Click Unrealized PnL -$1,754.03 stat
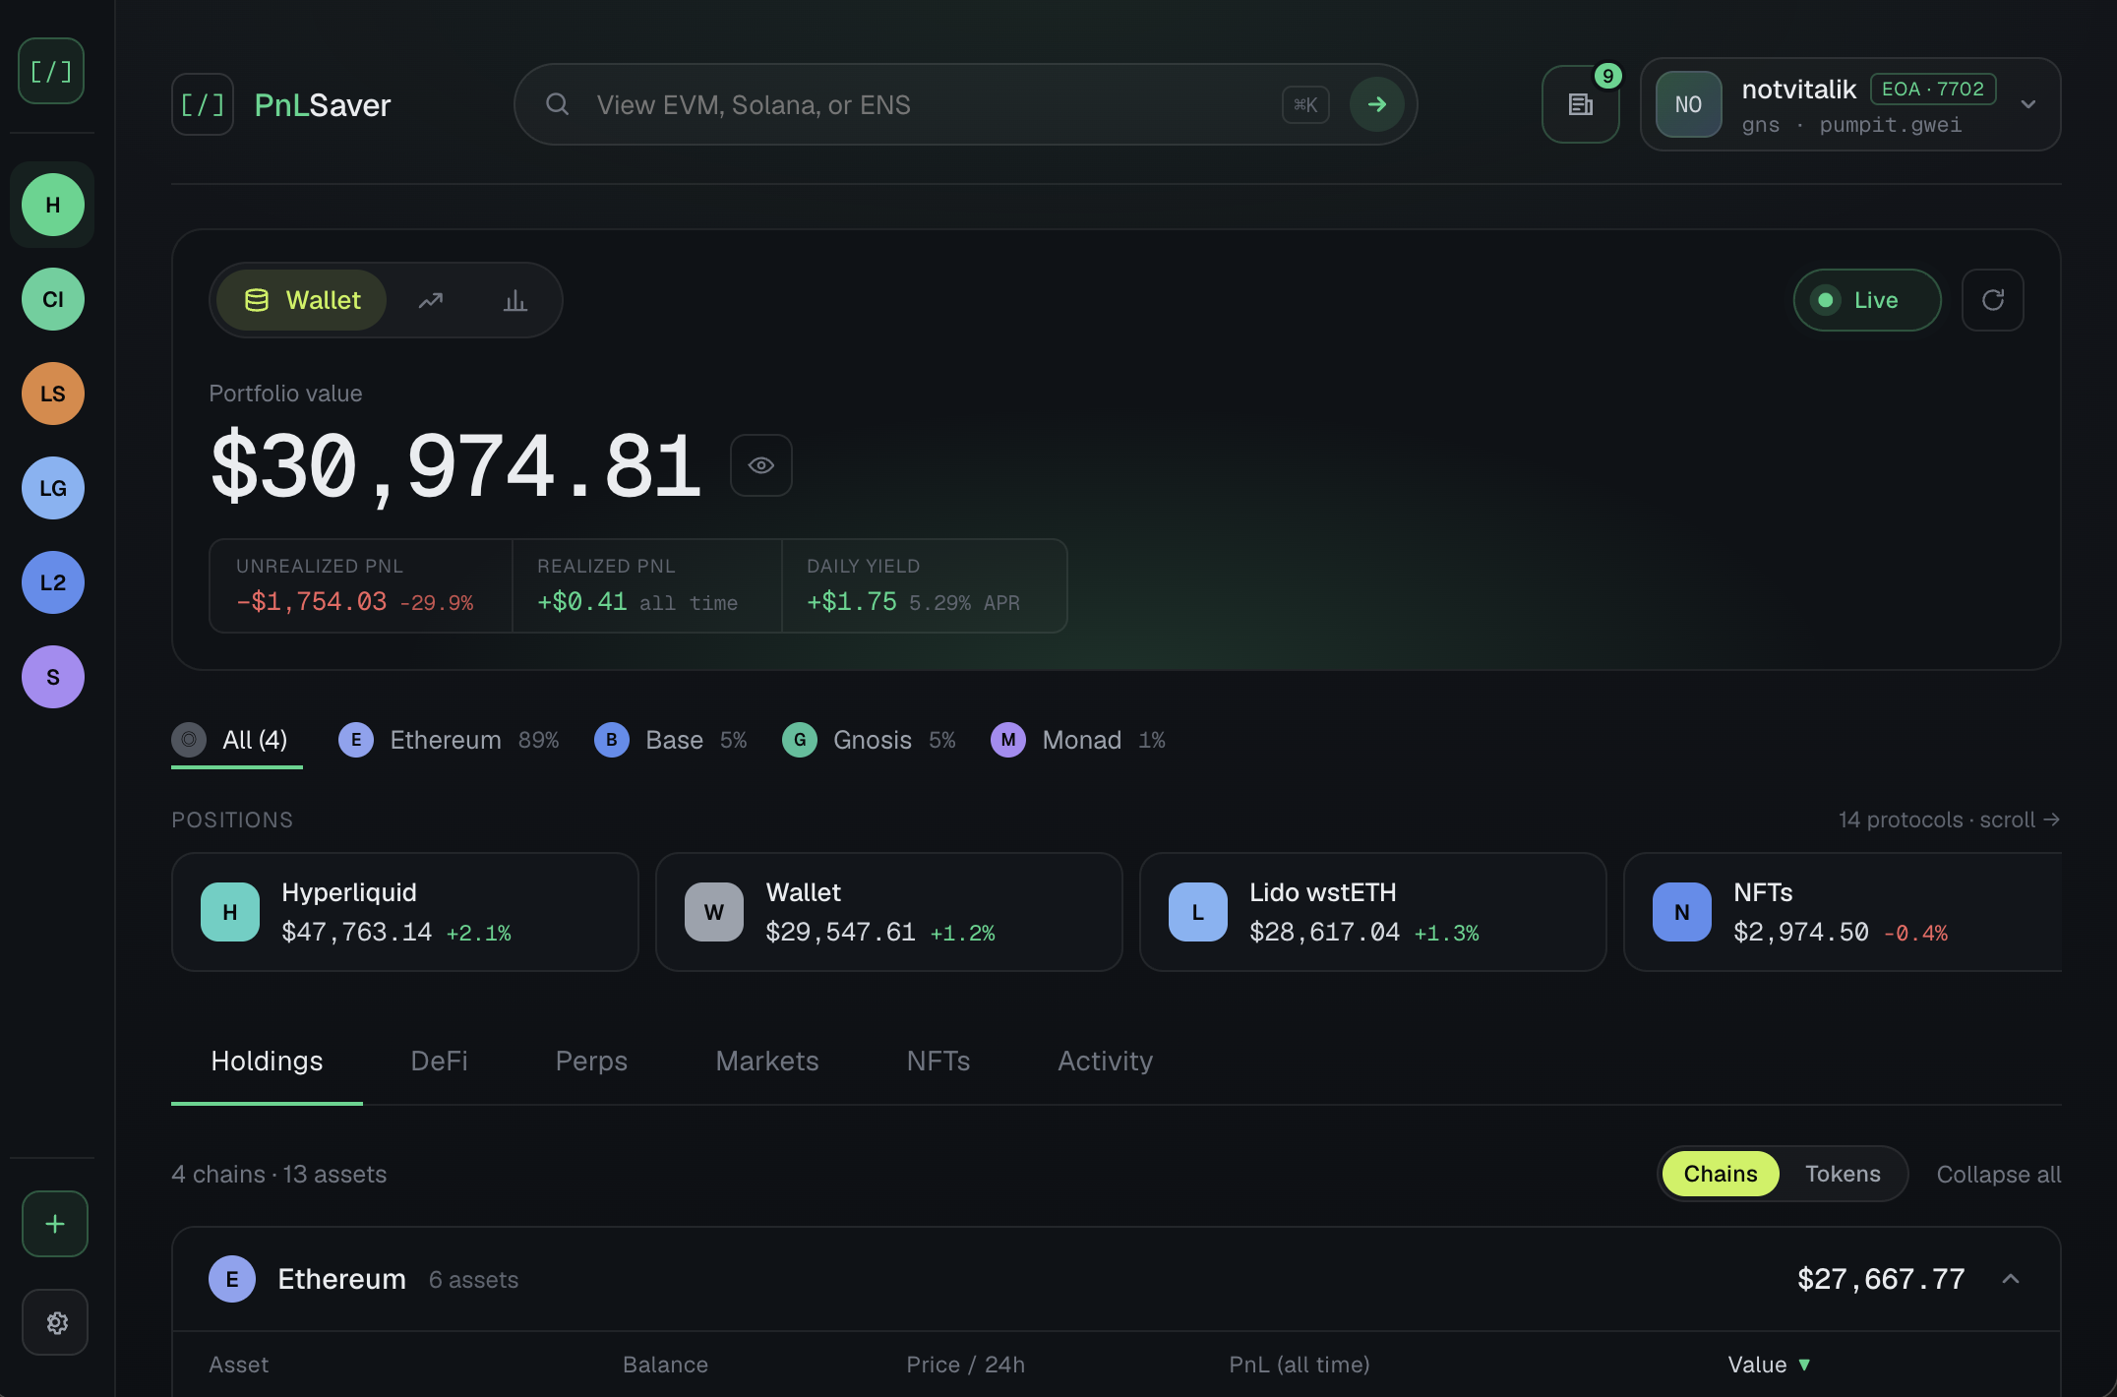The width and height of the screenshot is (2117, 1397). (361, 585)
